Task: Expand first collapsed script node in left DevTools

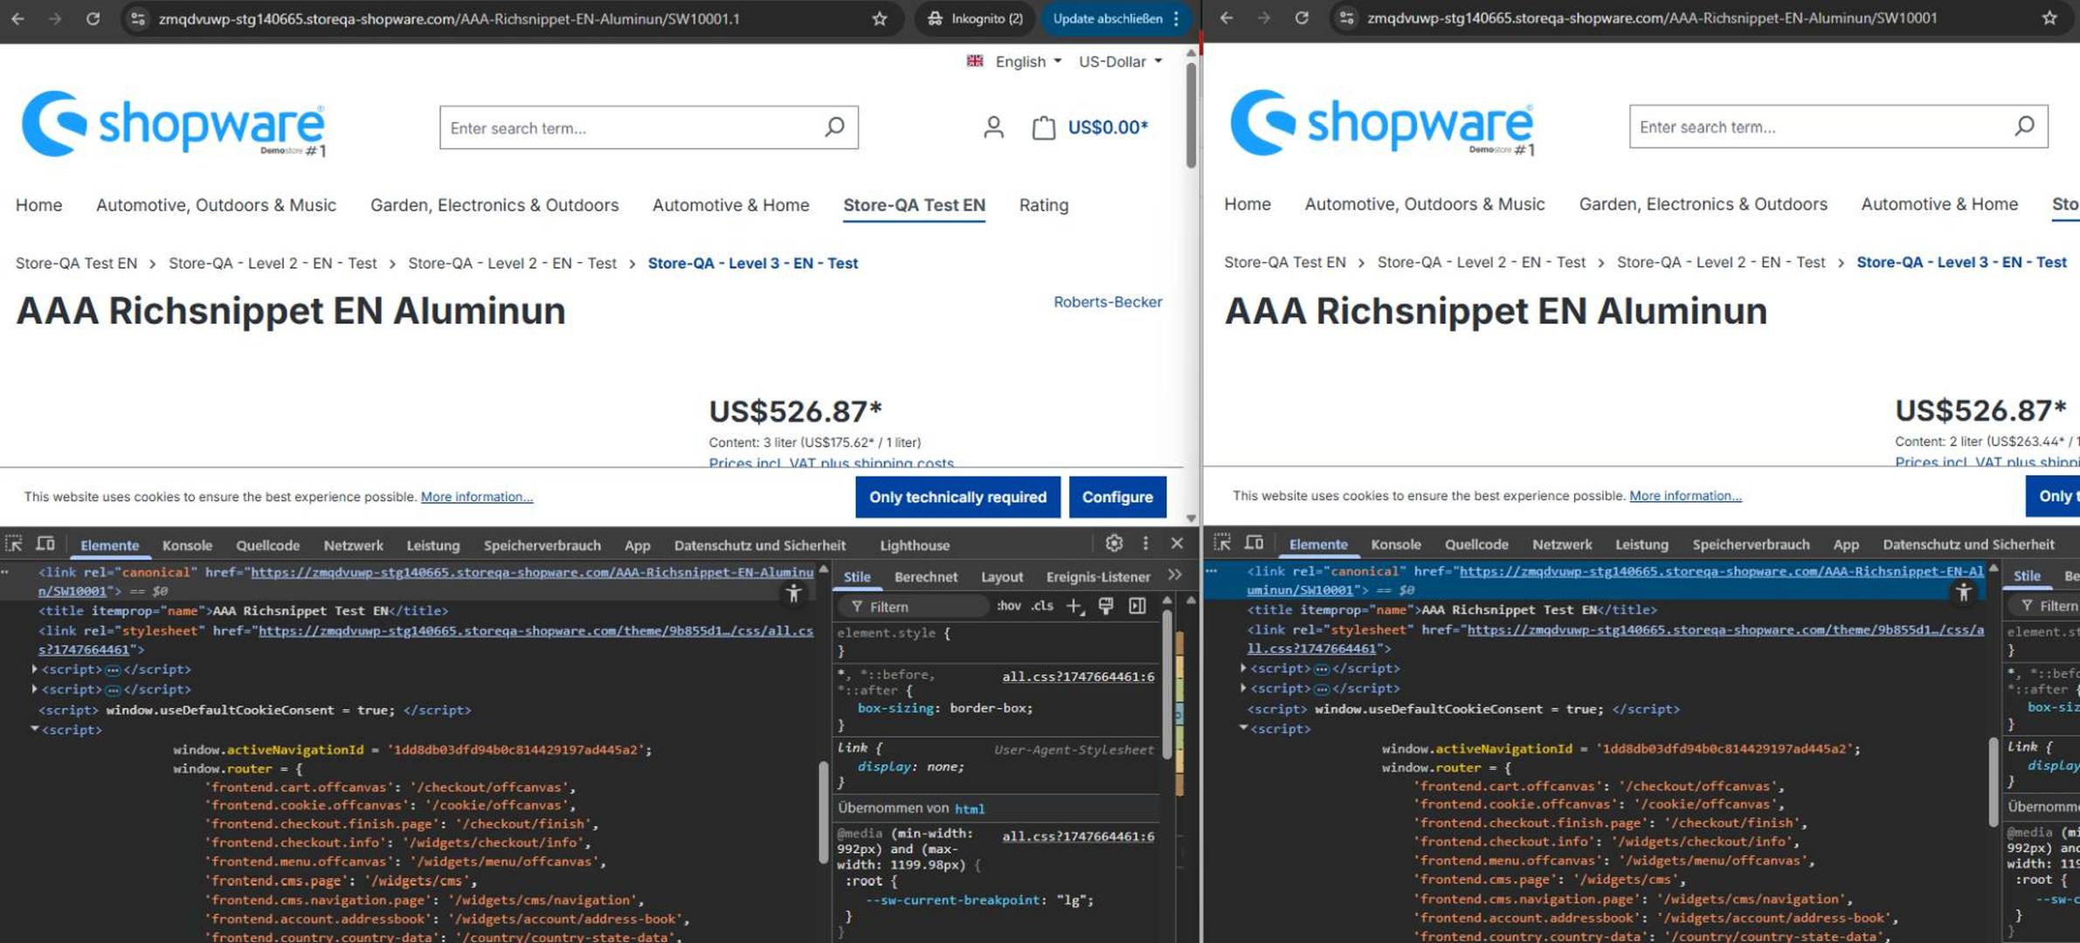Action: 35,669
